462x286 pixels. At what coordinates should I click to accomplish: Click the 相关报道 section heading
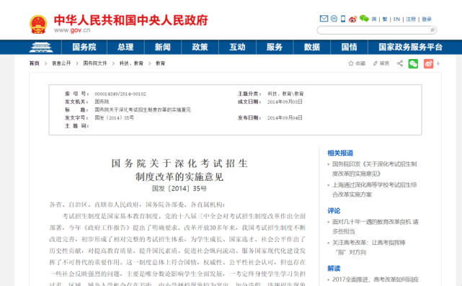pyautogui.click(x=340, y=153)
